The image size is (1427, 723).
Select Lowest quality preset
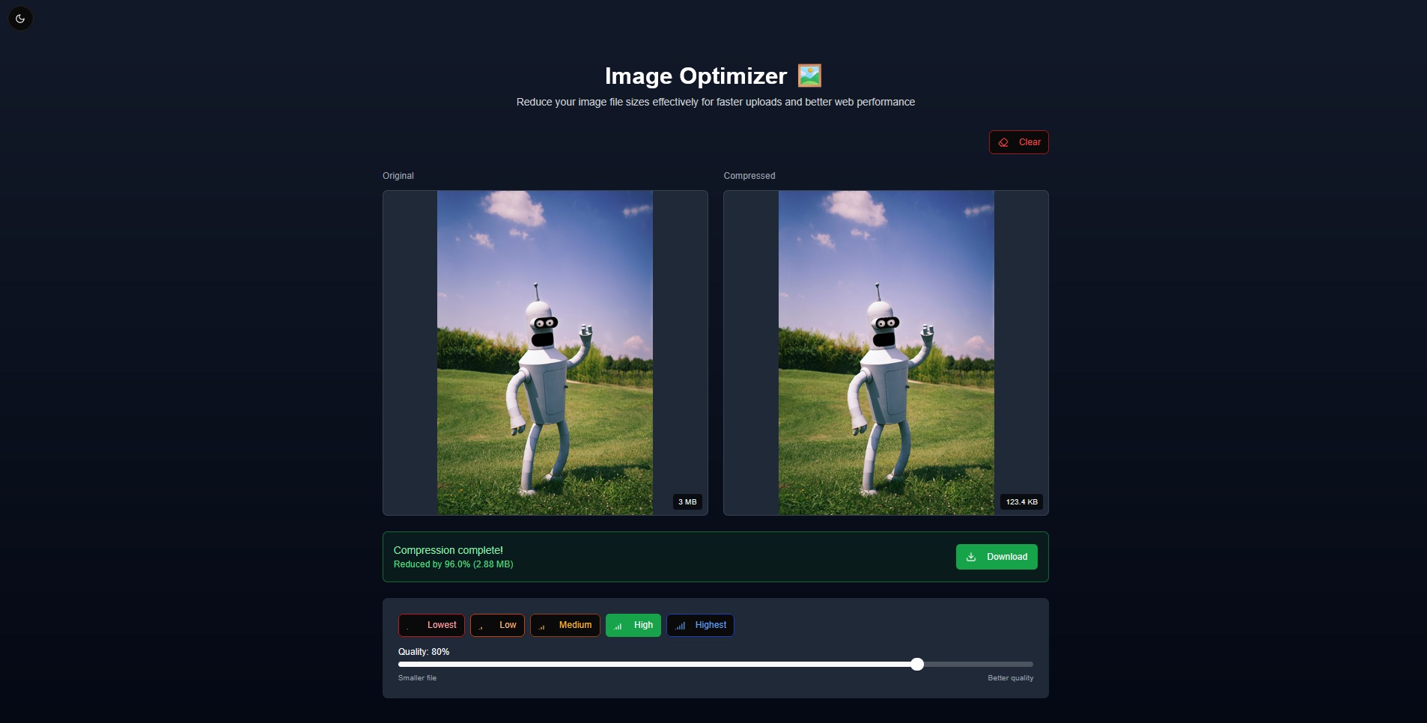pyautogui.click(x=431, y=625)
